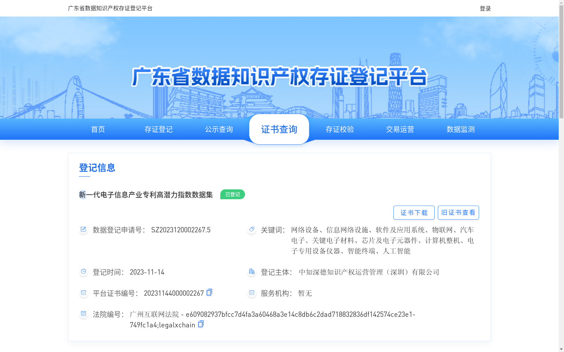Click the 证书下载 button
564x352 pixels.
414,213
